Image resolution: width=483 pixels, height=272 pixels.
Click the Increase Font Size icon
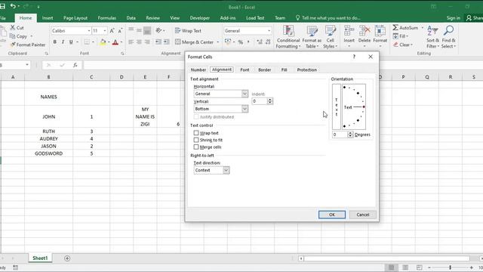click(x=112, y=30)
